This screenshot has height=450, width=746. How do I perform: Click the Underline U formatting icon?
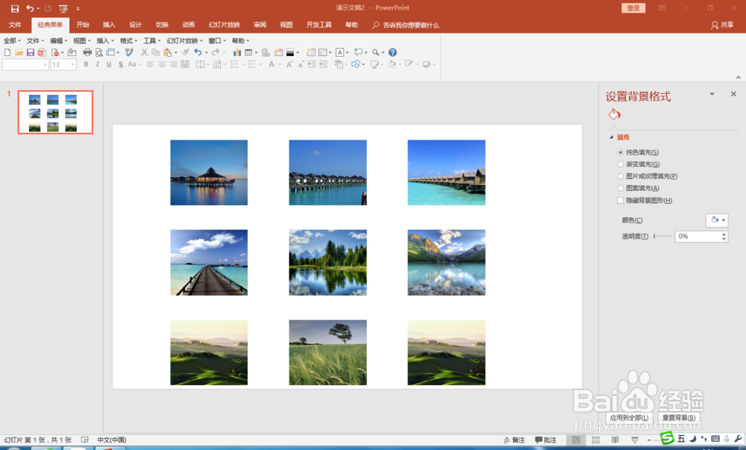(x=109, y=64)
